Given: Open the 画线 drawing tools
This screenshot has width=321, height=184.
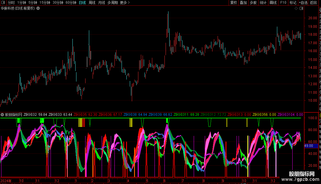Looking at the screenshot, I should coord(273,3).
